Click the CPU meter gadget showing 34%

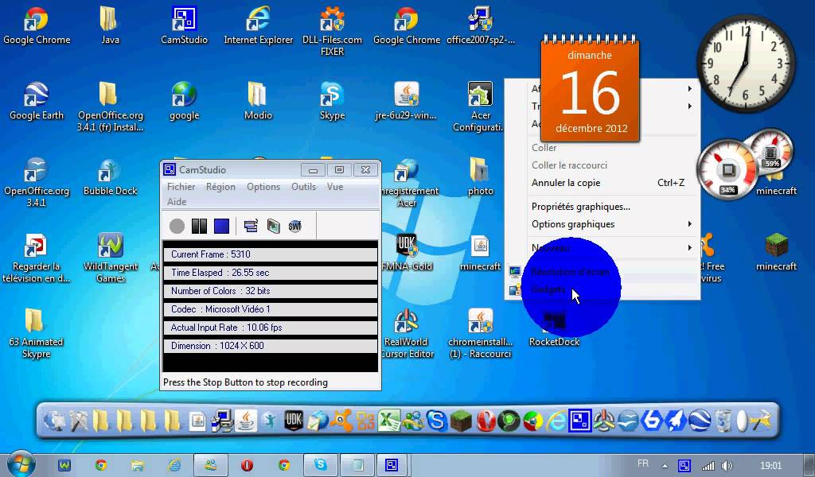[727, 169]
